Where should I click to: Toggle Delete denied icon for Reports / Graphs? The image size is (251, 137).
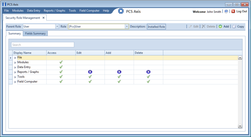[x=149, y=72]
